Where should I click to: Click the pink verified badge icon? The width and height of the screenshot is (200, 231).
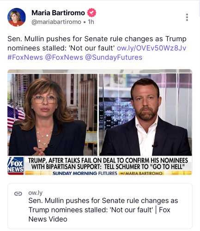click(91, 12)
